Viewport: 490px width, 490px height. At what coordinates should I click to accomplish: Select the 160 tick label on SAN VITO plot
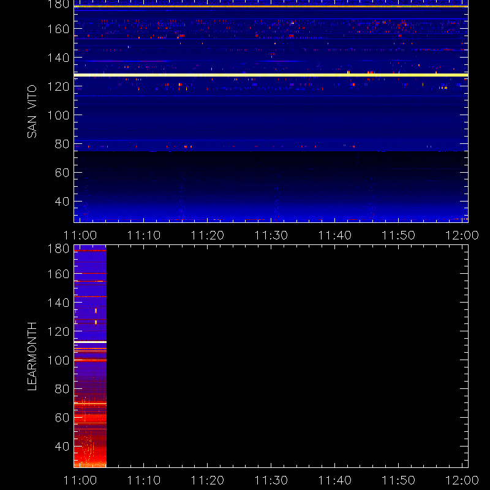(58, 29)
